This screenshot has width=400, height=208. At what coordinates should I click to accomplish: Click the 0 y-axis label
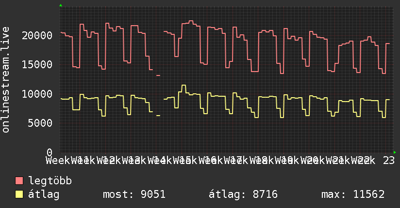point(50,152)
